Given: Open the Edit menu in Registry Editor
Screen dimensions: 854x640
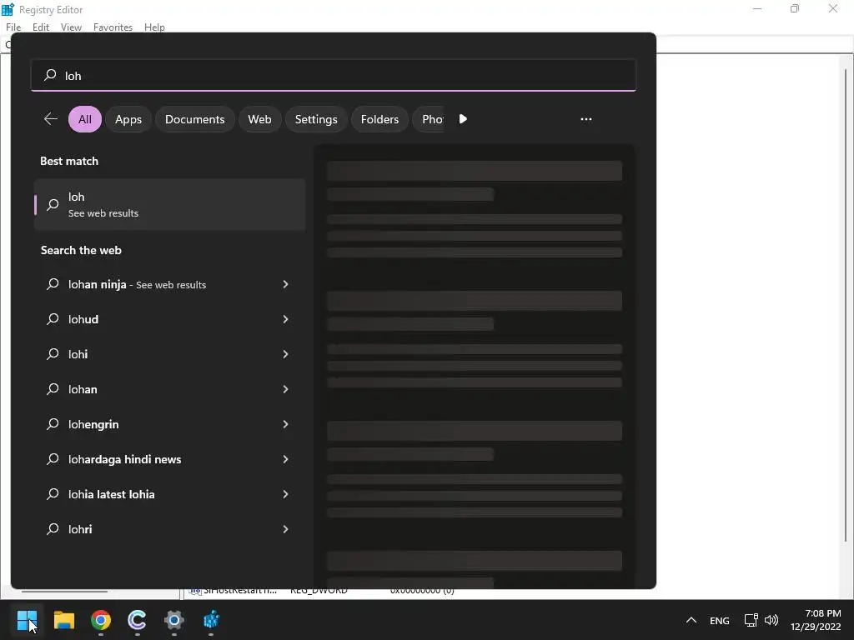Looking at the screenshot, I should tap(41, 27).
